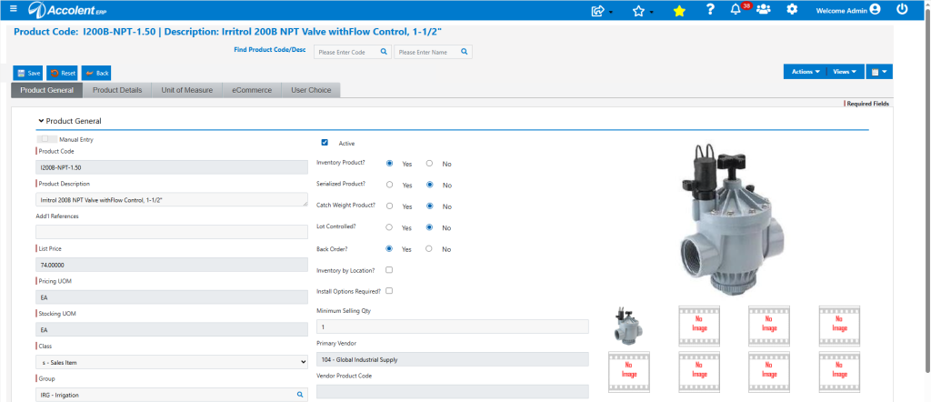Select Yes for Back Order
The image size is (931, 402).
pyautogui.click(x=389, y=249)
